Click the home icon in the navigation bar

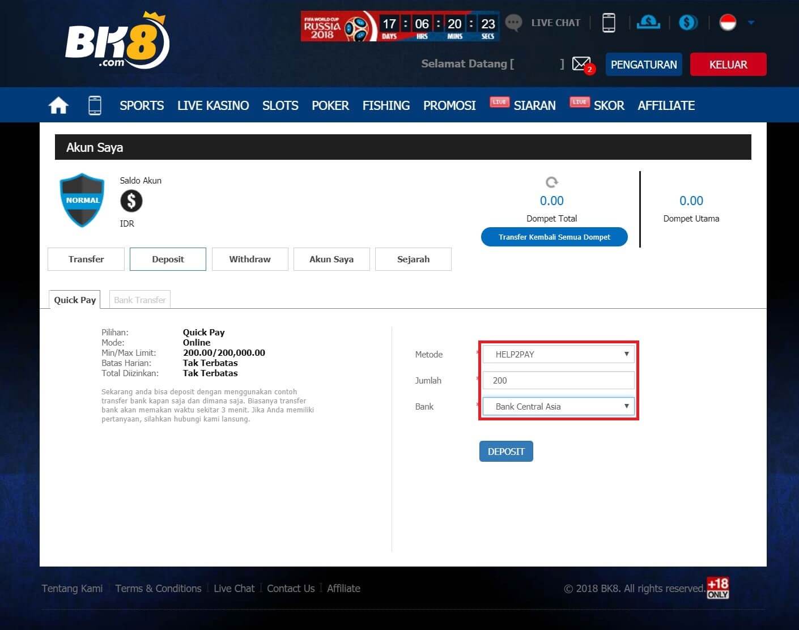(x=58, y=105)
